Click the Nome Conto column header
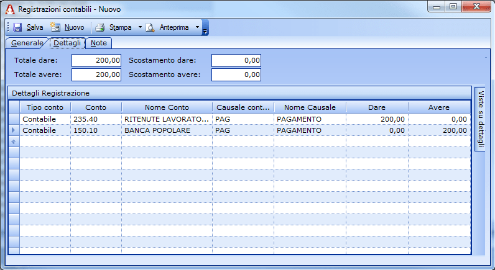The height and width of the screenshot is (270, 495). coord(167,107)
